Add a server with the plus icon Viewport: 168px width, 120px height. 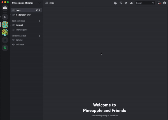pyautogui.click(x=5, y=40)
